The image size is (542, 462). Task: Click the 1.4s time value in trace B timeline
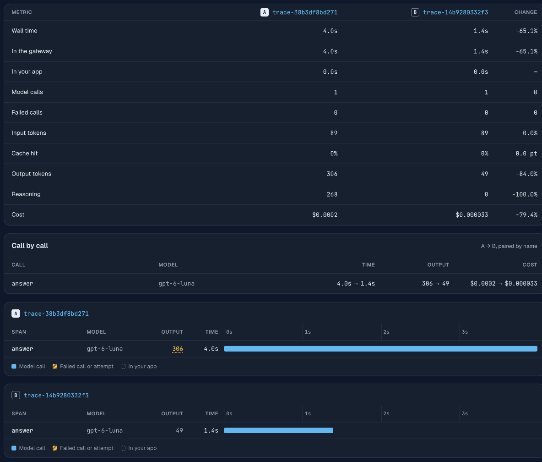click(211, 430)
